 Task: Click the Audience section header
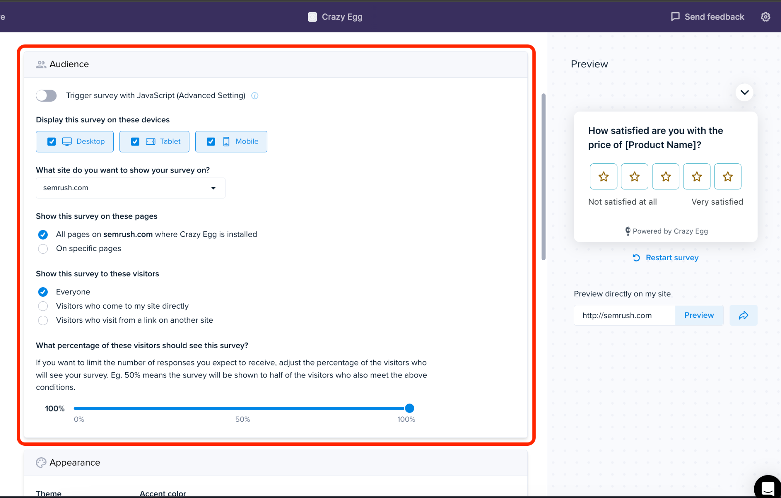[x=276, y=64]
